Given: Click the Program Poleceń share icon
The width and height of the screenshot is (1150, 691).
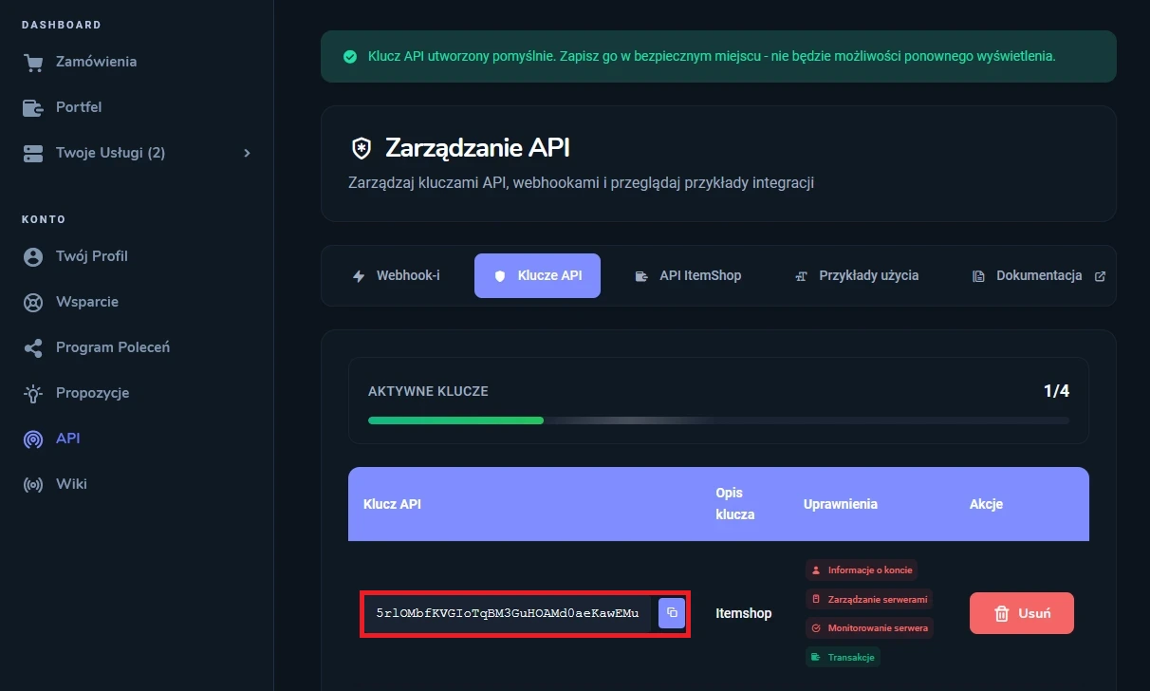Looking at the screenshot, I should point(33,347).
